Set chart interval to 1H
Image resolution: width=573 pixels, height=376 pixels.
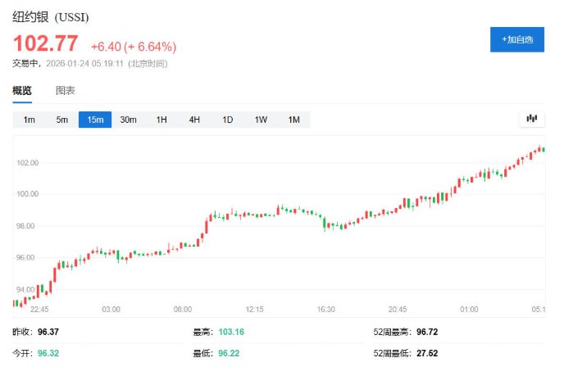(x=161, y=120)
